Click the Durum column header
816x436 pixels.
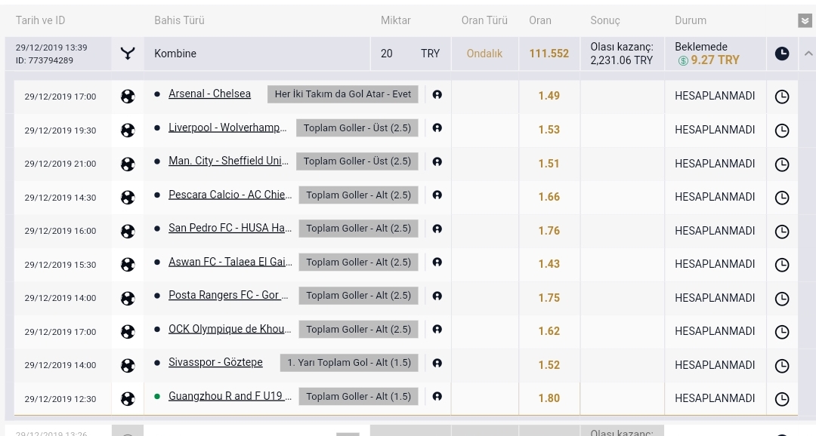(x=691, y=20)
